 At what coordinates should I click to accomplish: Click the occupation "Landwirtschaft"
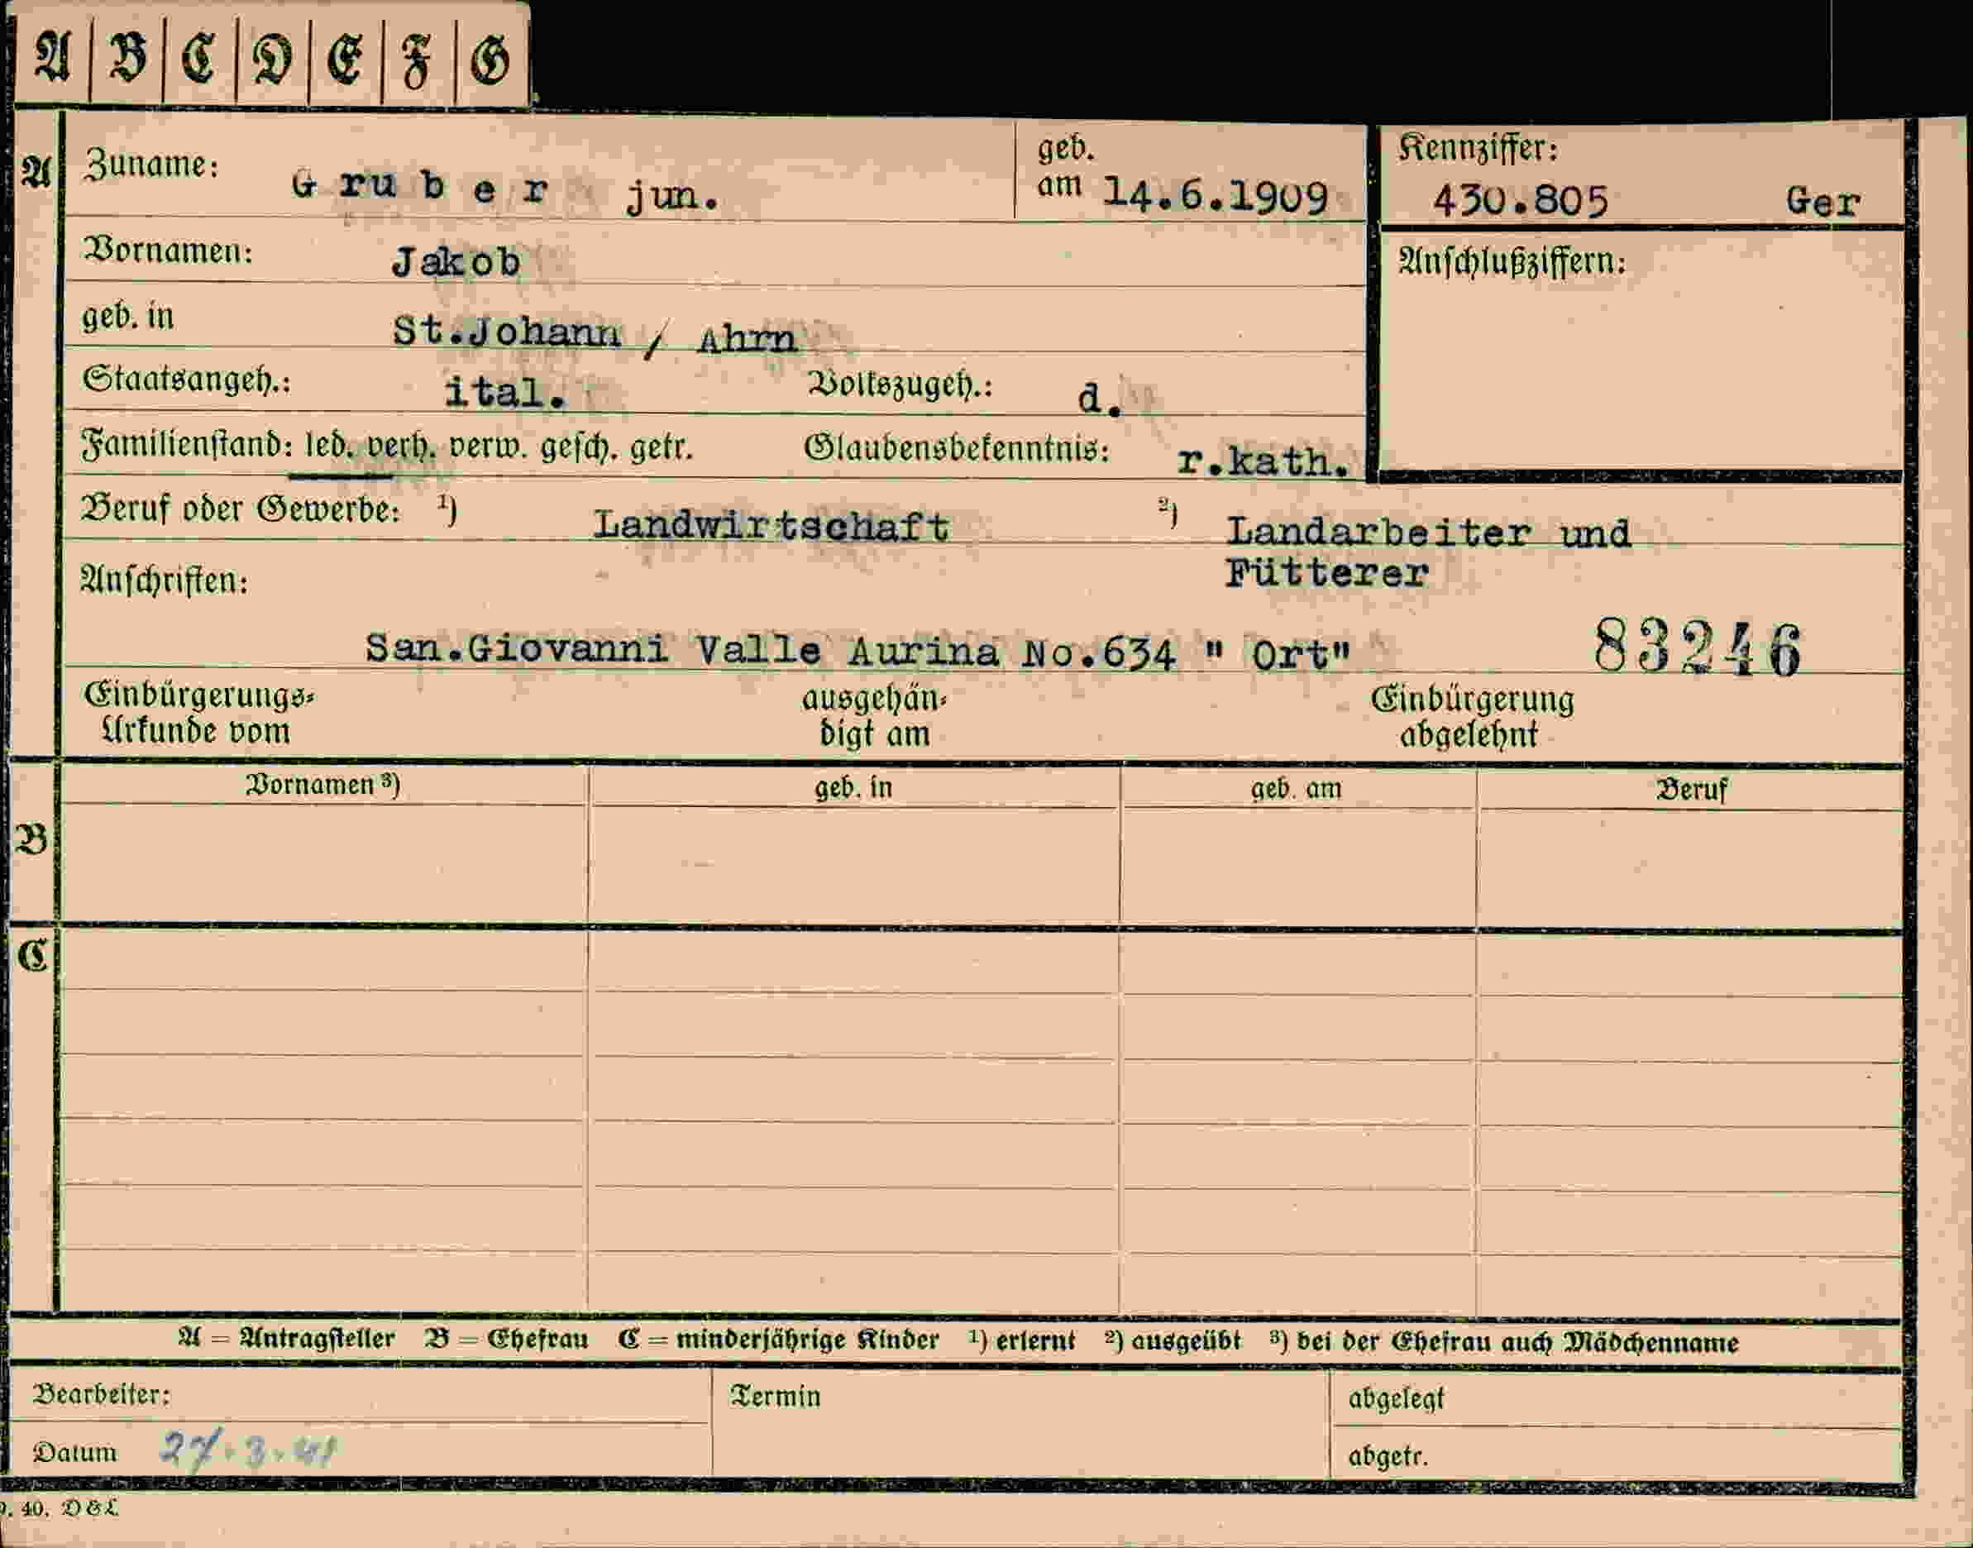771,526
